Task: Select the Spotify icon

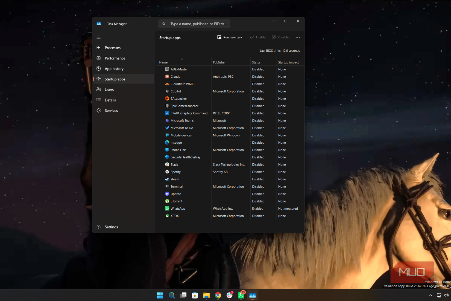Action: (167, 172)
